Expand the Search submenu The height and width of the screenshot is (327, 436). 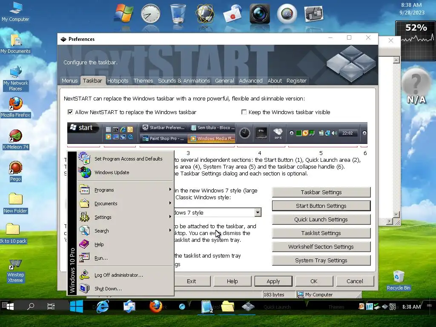pyautogui.click(x=125, y=231)
